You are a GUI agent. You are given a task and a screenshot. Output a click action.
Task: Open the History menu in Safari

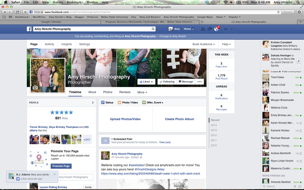pyautogui.click(x=58, y=2)
